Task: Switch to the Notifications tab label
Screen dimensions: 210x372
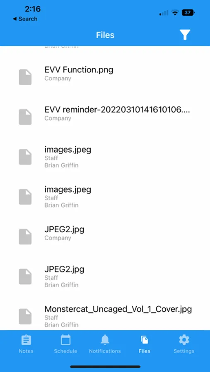Action: pos(105,351)
